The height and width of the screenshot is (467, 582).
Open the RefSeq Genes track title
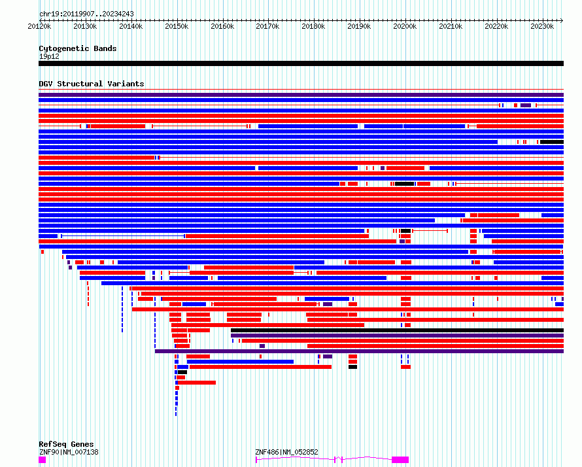(66, 444)
